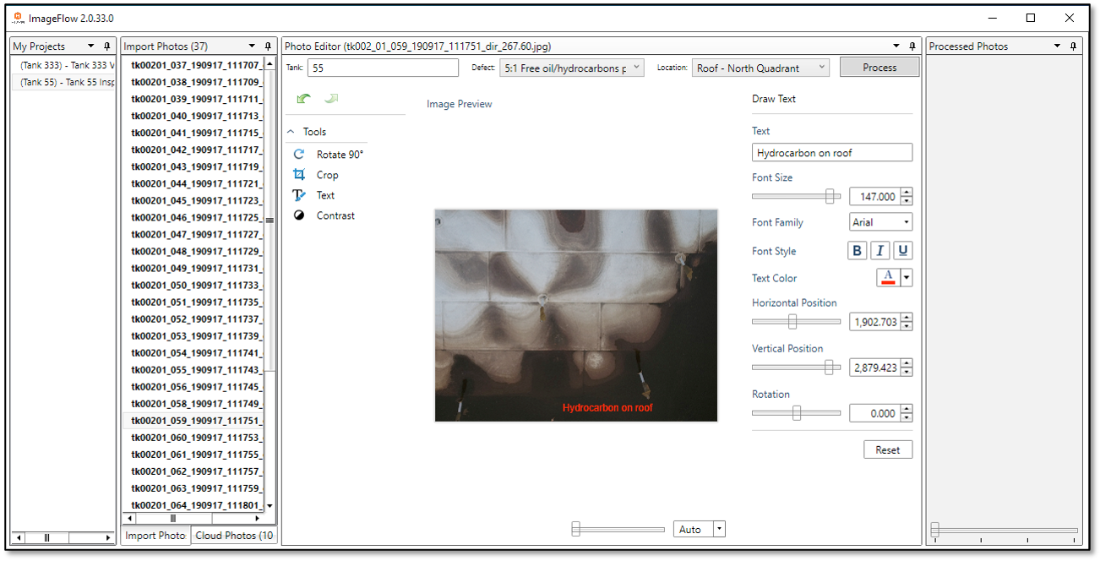Click the redo arrow icon
The image size is (1100, 561).
coord(331,99)
